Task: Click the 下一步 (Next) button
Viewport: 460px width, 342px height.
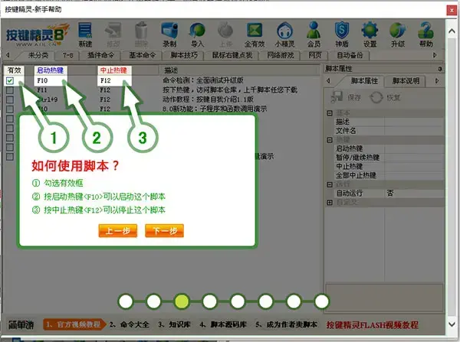Action: [x=165, y=231]
